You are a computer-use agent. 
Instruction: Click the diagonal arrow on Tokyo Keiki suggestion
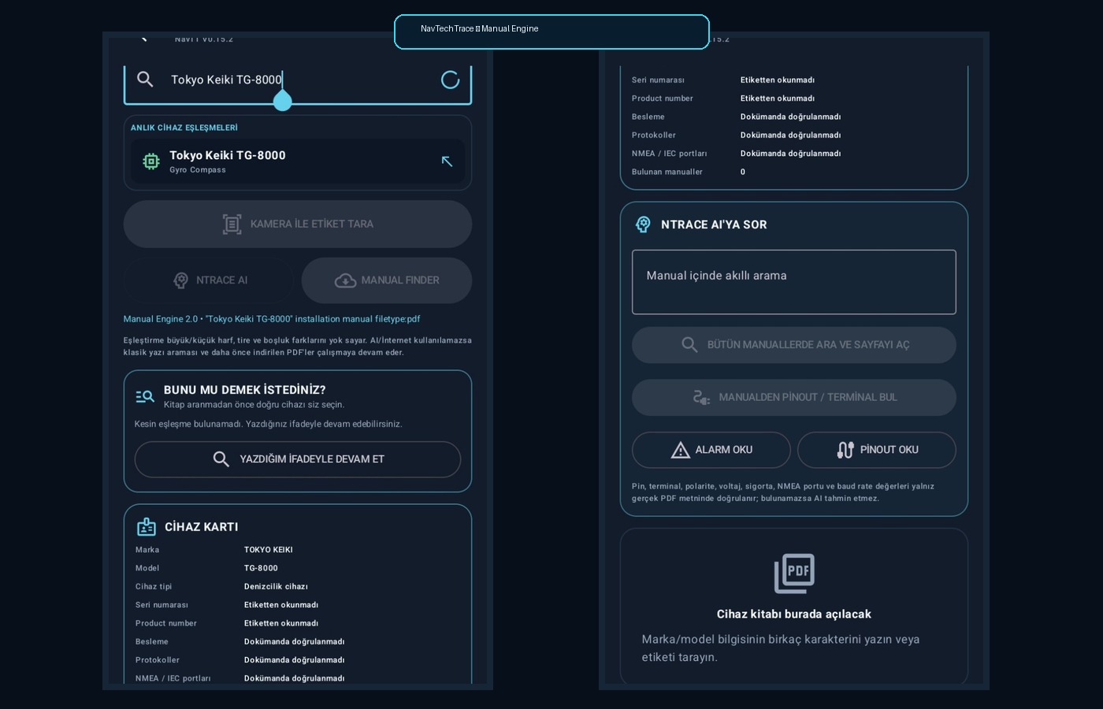point(447,161)
